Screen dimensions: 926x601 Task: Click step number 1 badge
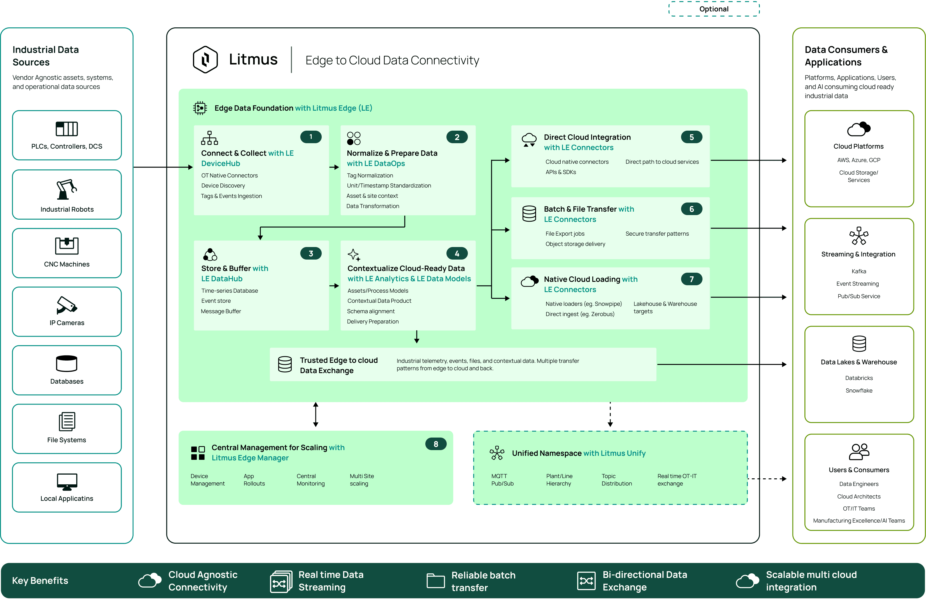pos(311,137)
